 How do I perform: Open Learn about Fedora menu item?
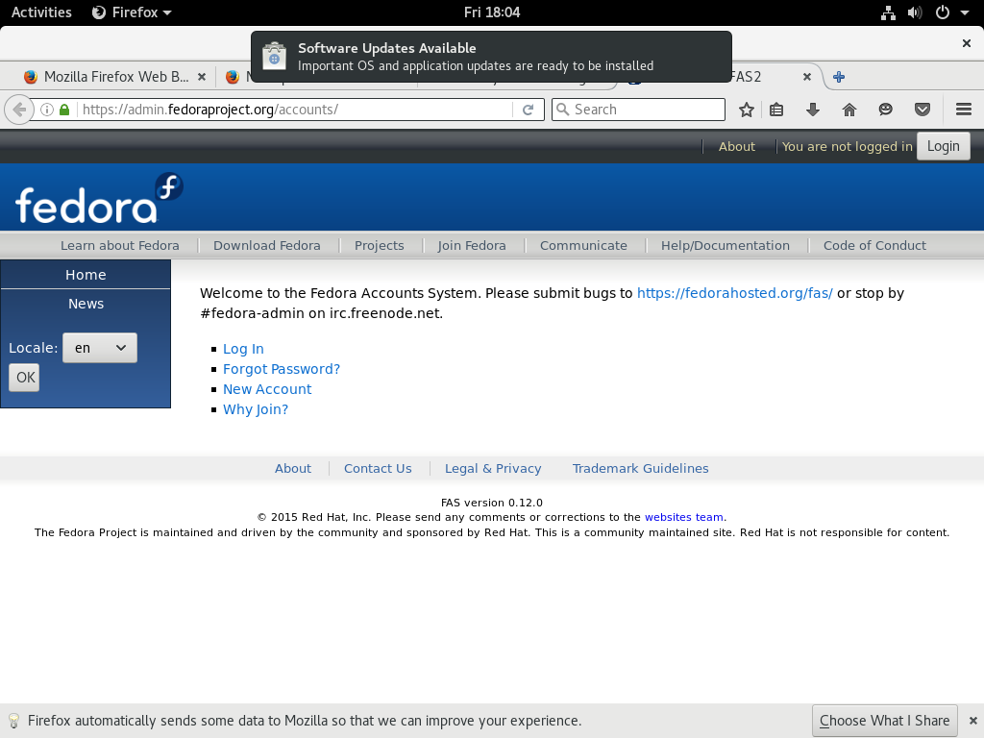[x=120, y=245]
